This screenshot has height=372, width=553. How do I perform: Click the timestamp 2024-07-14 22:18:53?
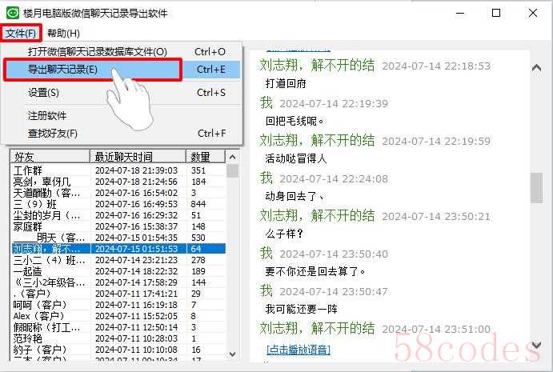tap(436, 66)
